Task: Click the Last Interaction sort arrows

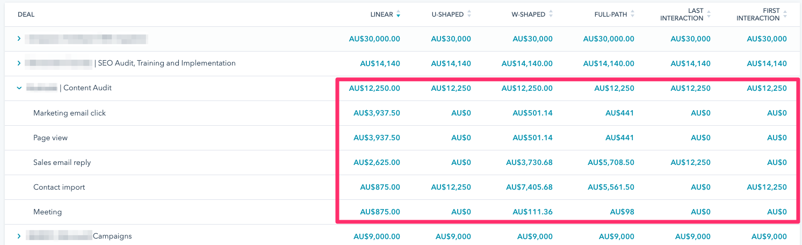Action: [709, 15]
